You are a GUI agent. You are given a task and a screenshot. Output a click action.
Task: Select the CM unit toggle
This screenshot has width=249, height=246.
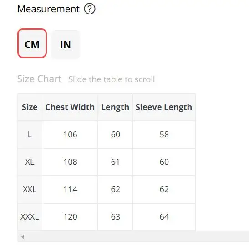coord(32,43)
